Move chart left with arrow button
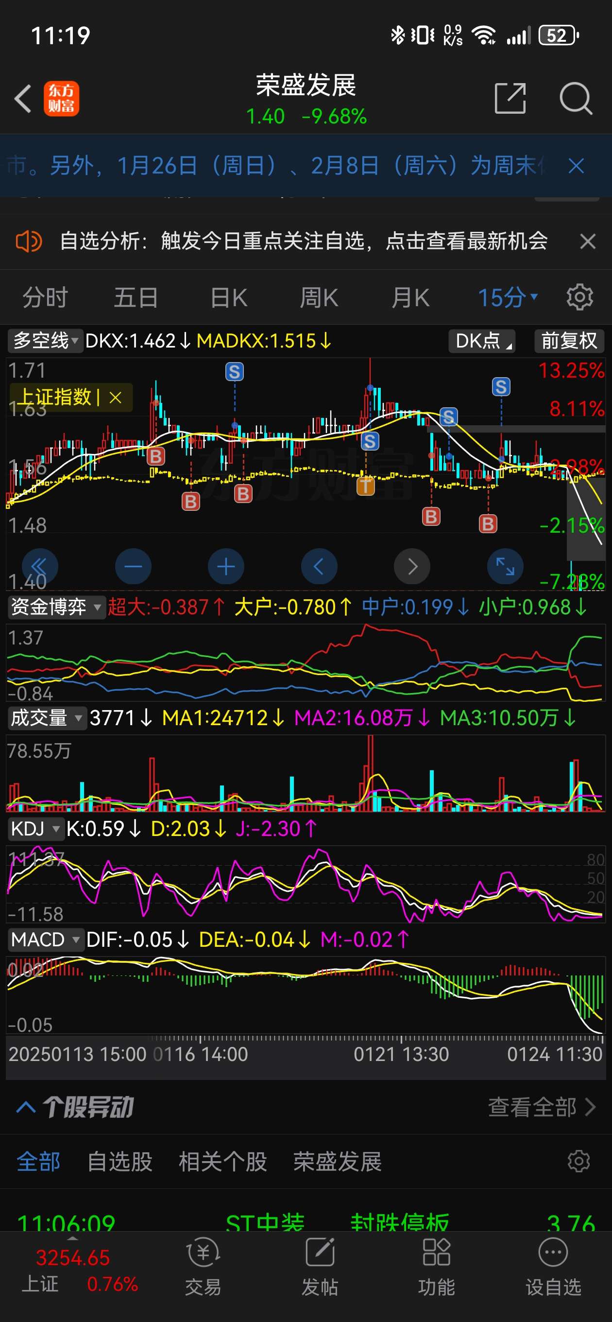612x1322 pixels. point(319,567)
